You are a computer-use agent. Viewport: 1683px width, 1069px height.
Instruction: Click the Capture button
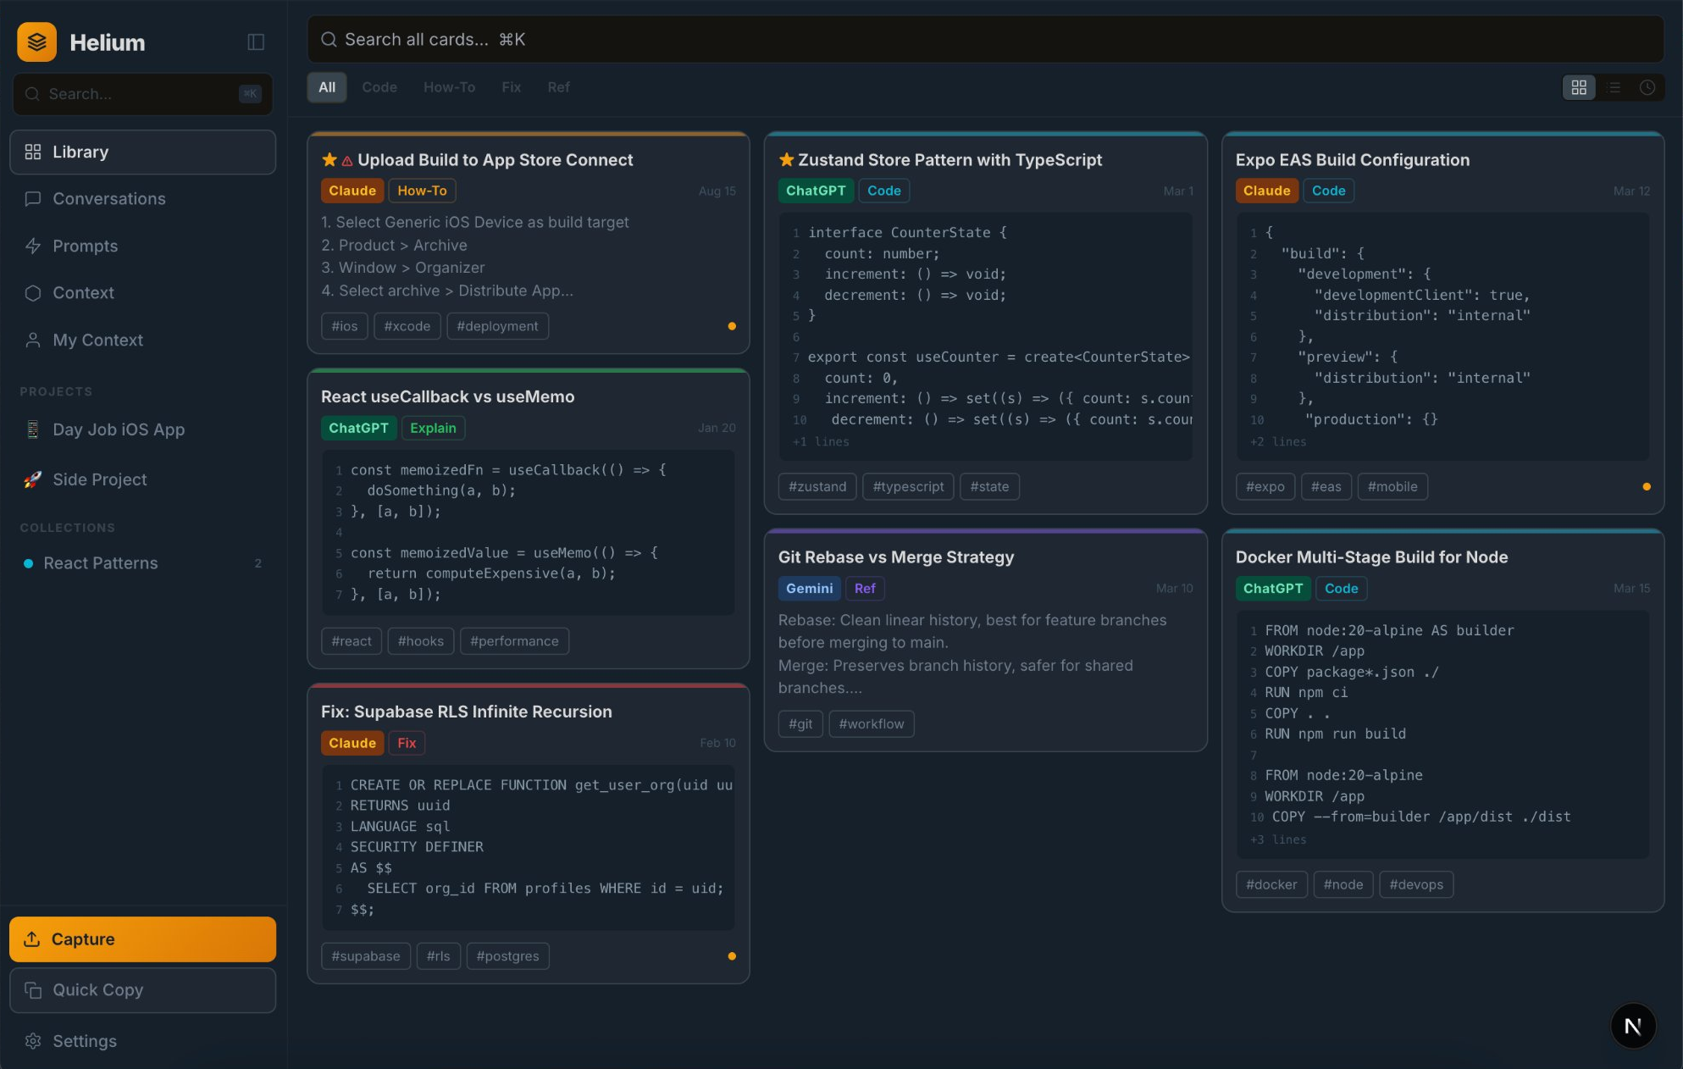(142, 939)
